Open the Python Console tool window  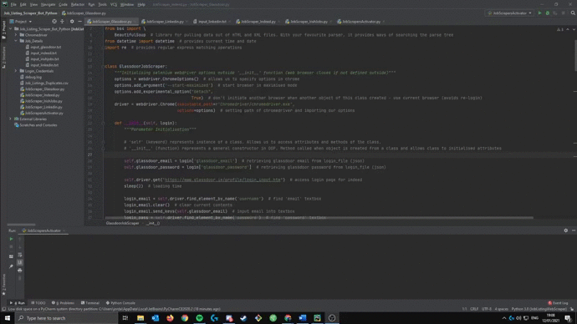pos(120,303)
